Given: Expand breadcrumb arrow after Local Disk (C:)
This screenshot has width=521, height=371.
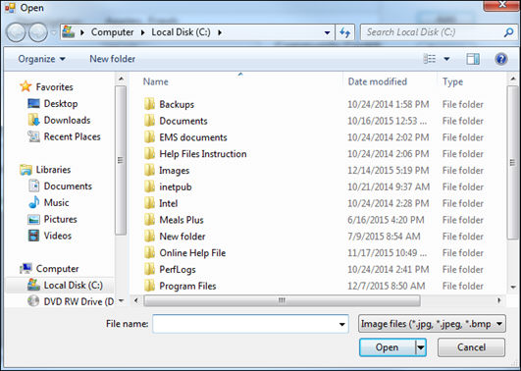Looking at the screenshot, I should tap(220, 32).
